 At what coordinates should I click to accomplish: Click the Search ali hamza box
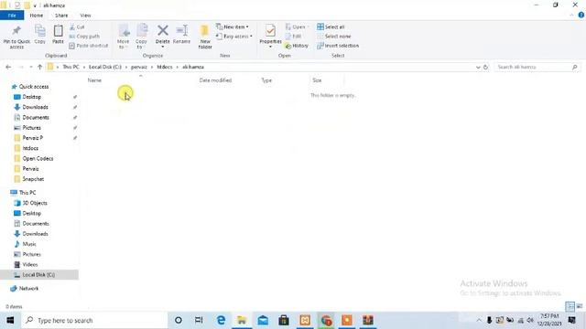(x=537, y=67)
